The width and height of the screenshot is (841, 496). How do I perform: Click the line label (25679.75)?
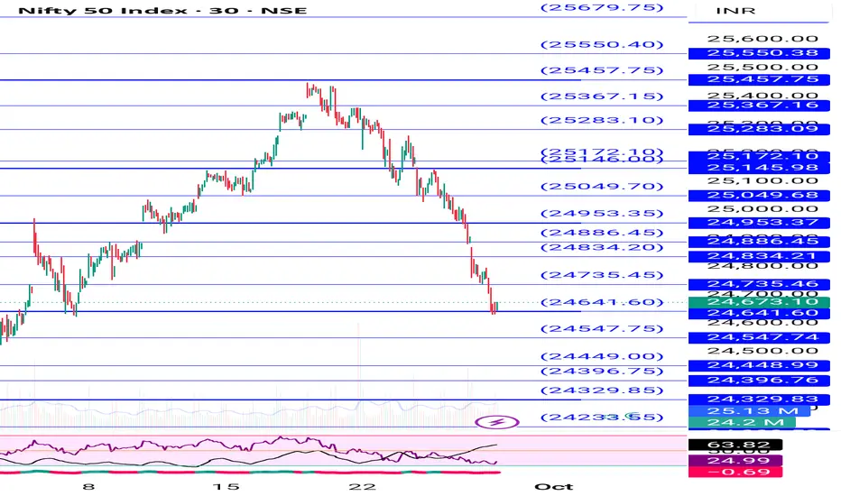602,7
